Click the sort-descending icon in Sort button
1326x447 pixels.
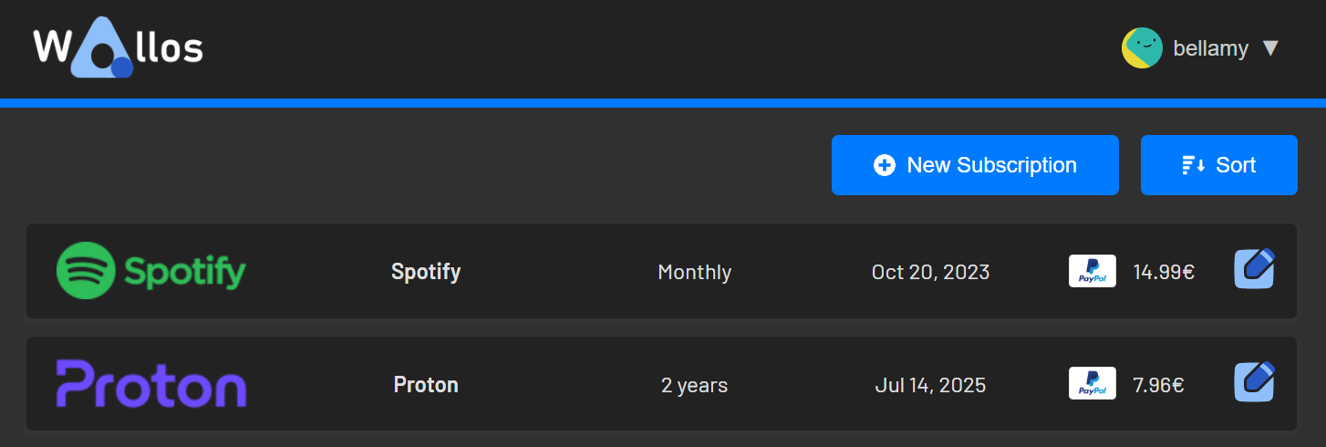(1193, 165)
